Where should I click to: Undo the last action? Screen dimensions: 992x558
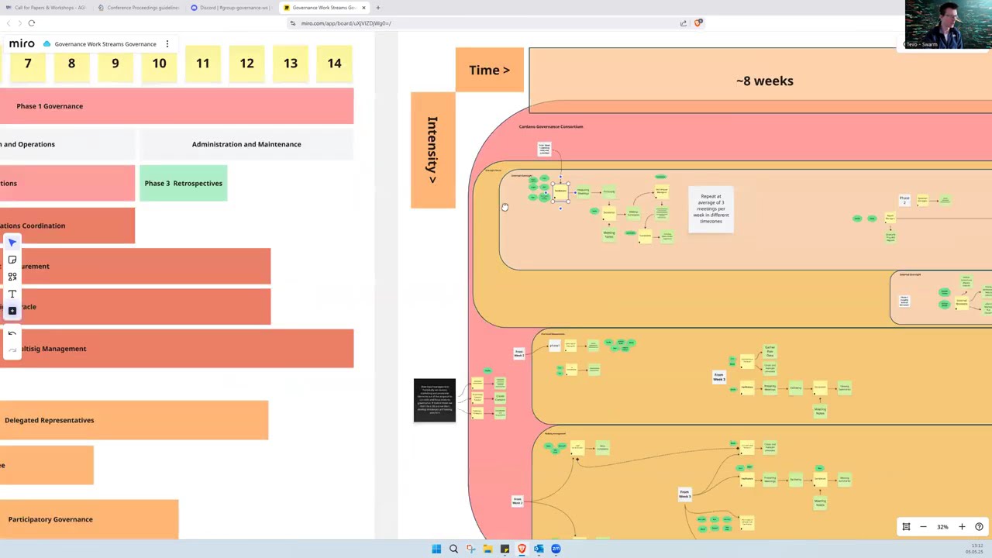(x=12, y=333)
